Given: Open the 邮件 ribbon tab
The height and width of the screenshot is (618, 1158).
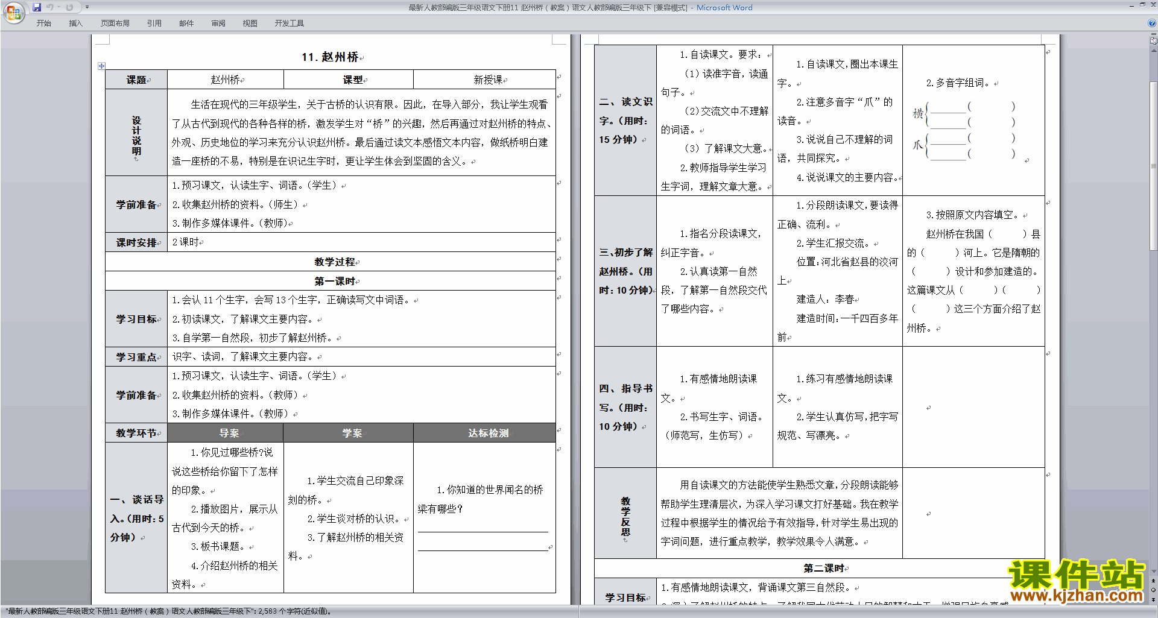Looking at the screenshot, I should [x=186, y=23].
